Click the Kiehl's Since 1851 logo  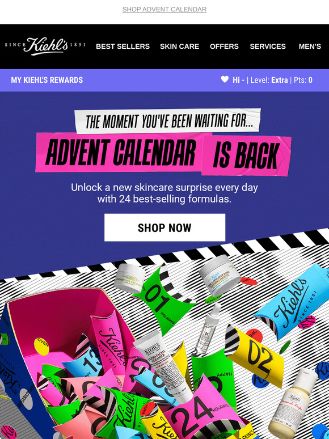pos(45,46)
